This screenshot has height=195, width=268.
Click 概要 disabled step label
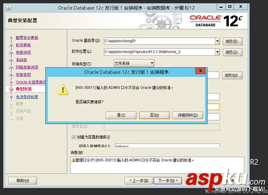tap(19, 104)
